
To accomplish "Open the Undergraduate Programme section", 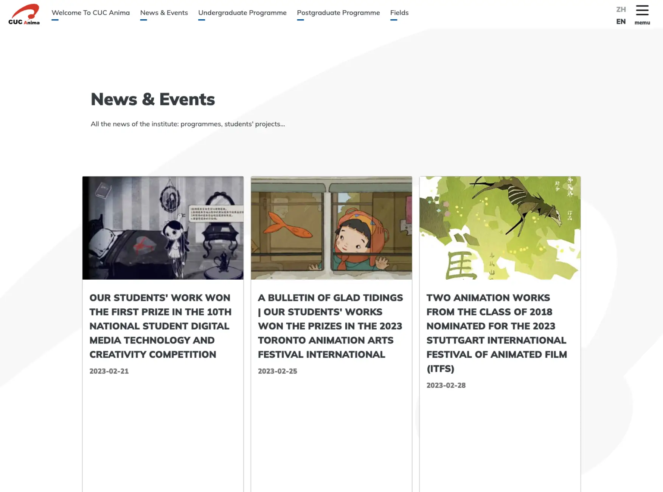I will pyautogui.click(x=242, y=12).
